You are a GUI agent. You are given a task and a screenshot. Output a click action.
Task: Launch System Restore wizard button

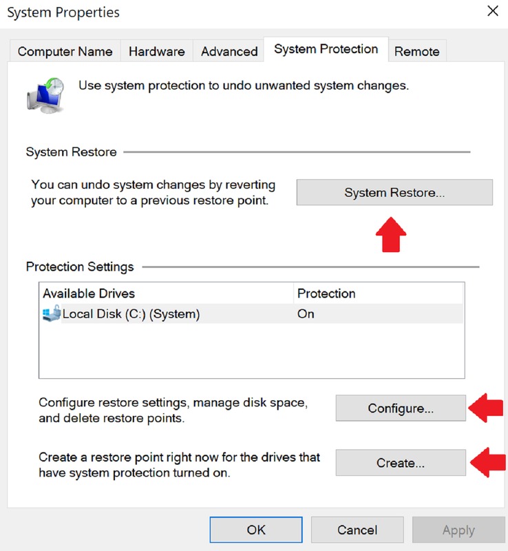[394, 193]
